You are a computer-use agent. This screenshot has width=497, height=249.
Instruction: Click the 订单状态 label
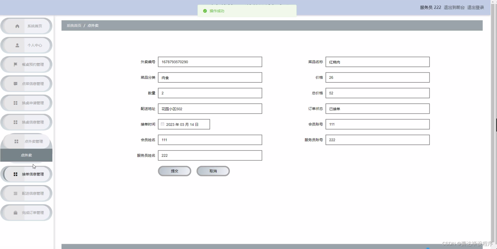point(315,109)
